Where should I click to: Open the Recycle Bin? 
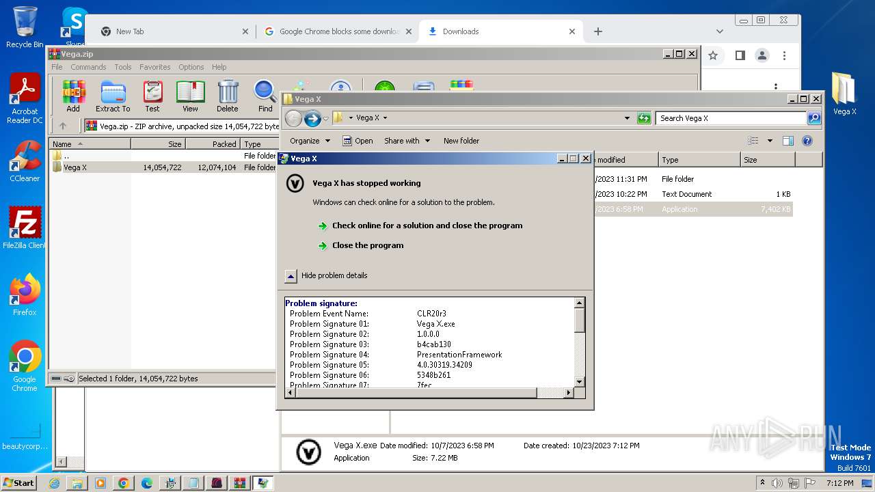point(25,27)
